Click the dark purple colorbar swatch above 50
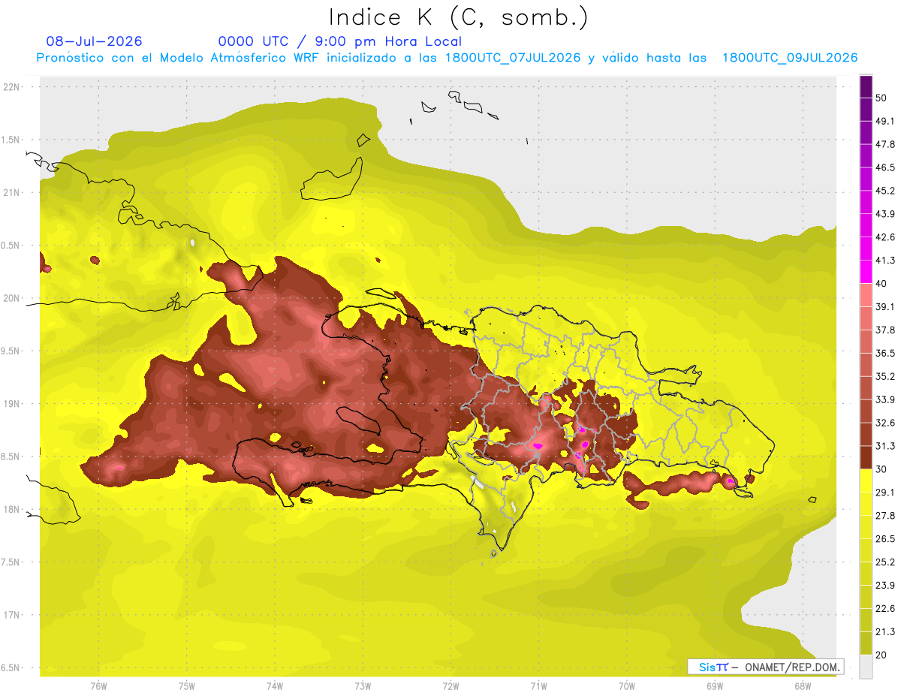The width and height of the screenshot is (901, 696). point(866,86)
